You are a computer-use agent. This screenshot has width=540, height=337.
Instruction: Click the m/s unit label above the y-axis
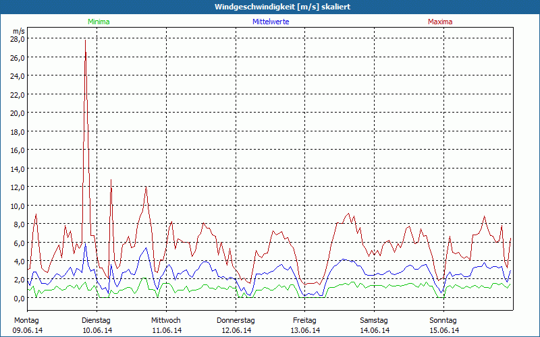18,31
